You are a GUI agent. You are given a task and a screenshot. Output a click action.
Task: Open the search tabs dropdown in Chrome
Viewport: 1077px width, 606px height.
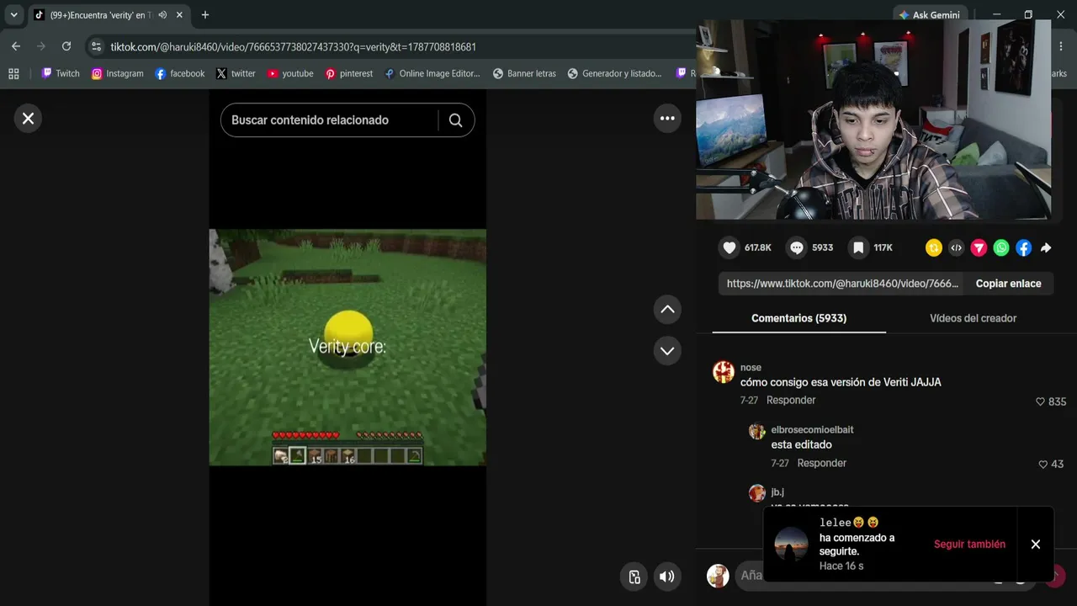tap(14, 15)
